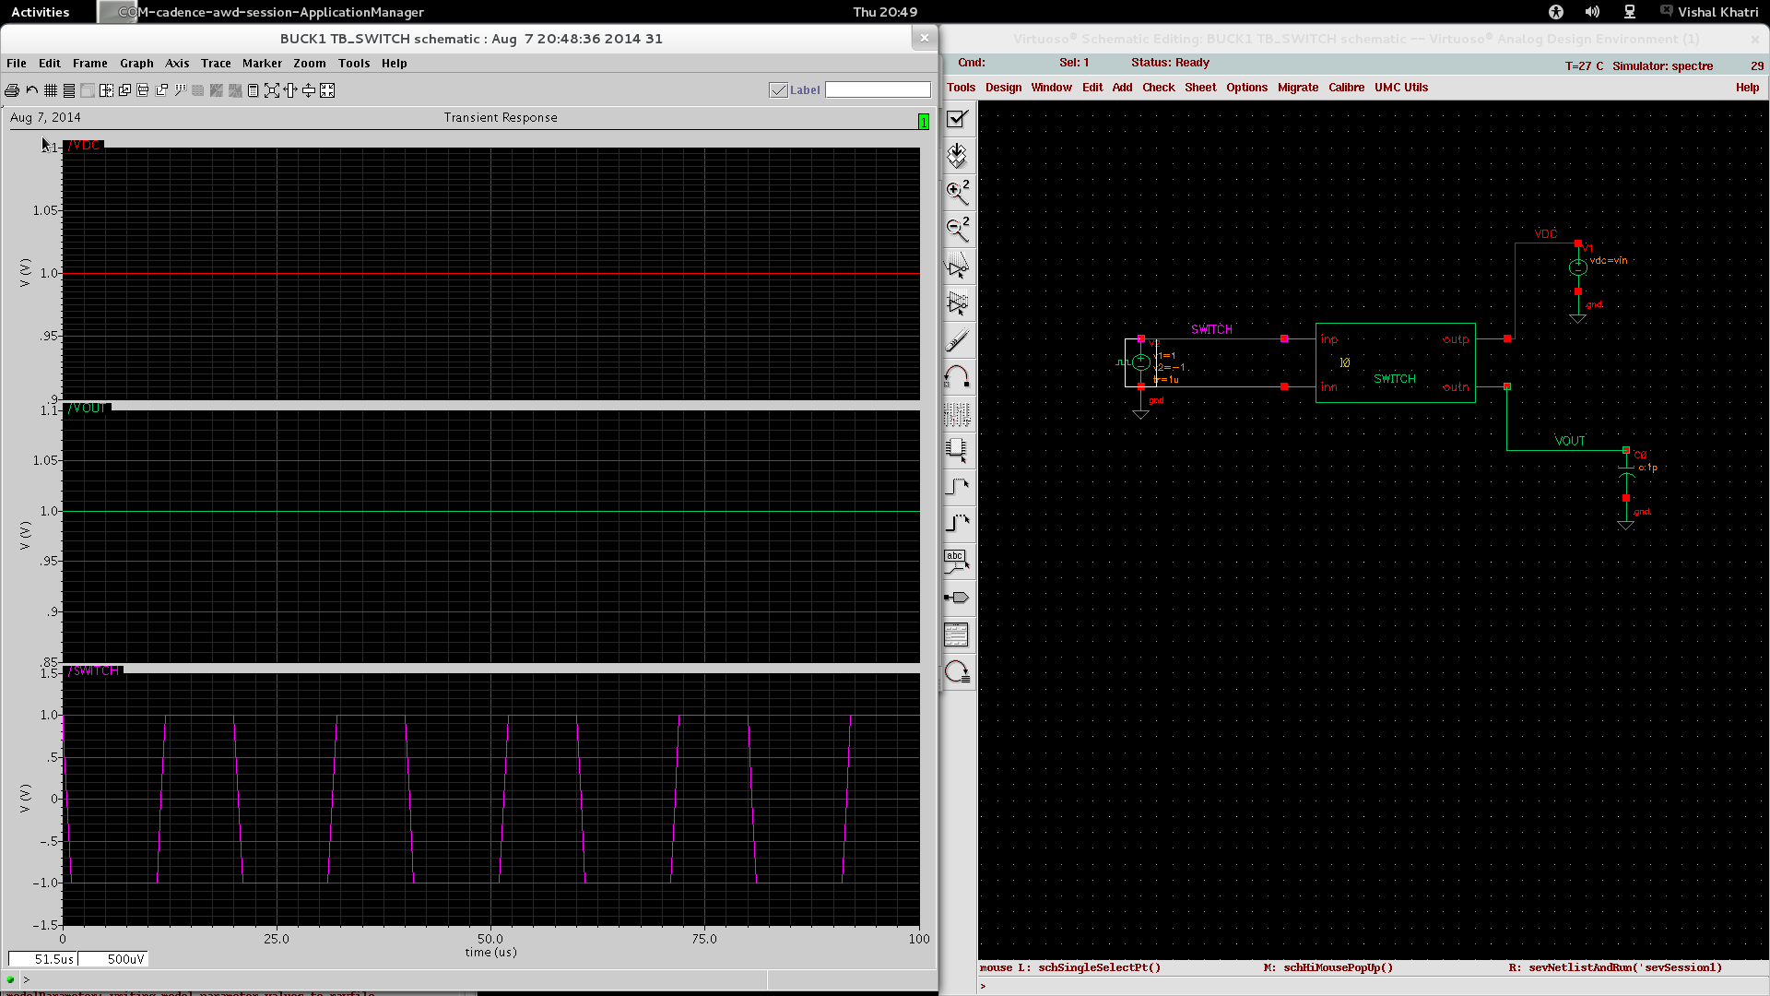Viewport: 1770px width, 996px height.
Task: Open the system volume indicator
Action: click(x=1592, y=12)
